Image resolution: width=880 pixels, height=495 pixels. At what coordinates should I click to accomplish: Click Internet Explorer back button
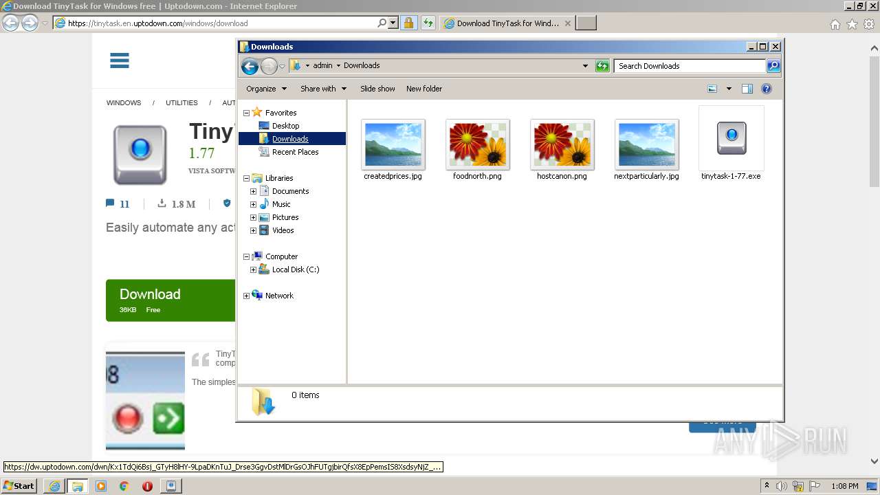click(x=10, y=23)
